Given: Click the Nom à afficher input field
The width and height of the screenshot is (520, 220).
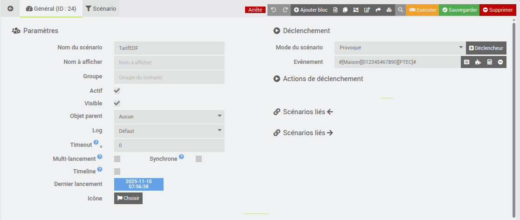Looking at the screenshot, I should 169,62.
